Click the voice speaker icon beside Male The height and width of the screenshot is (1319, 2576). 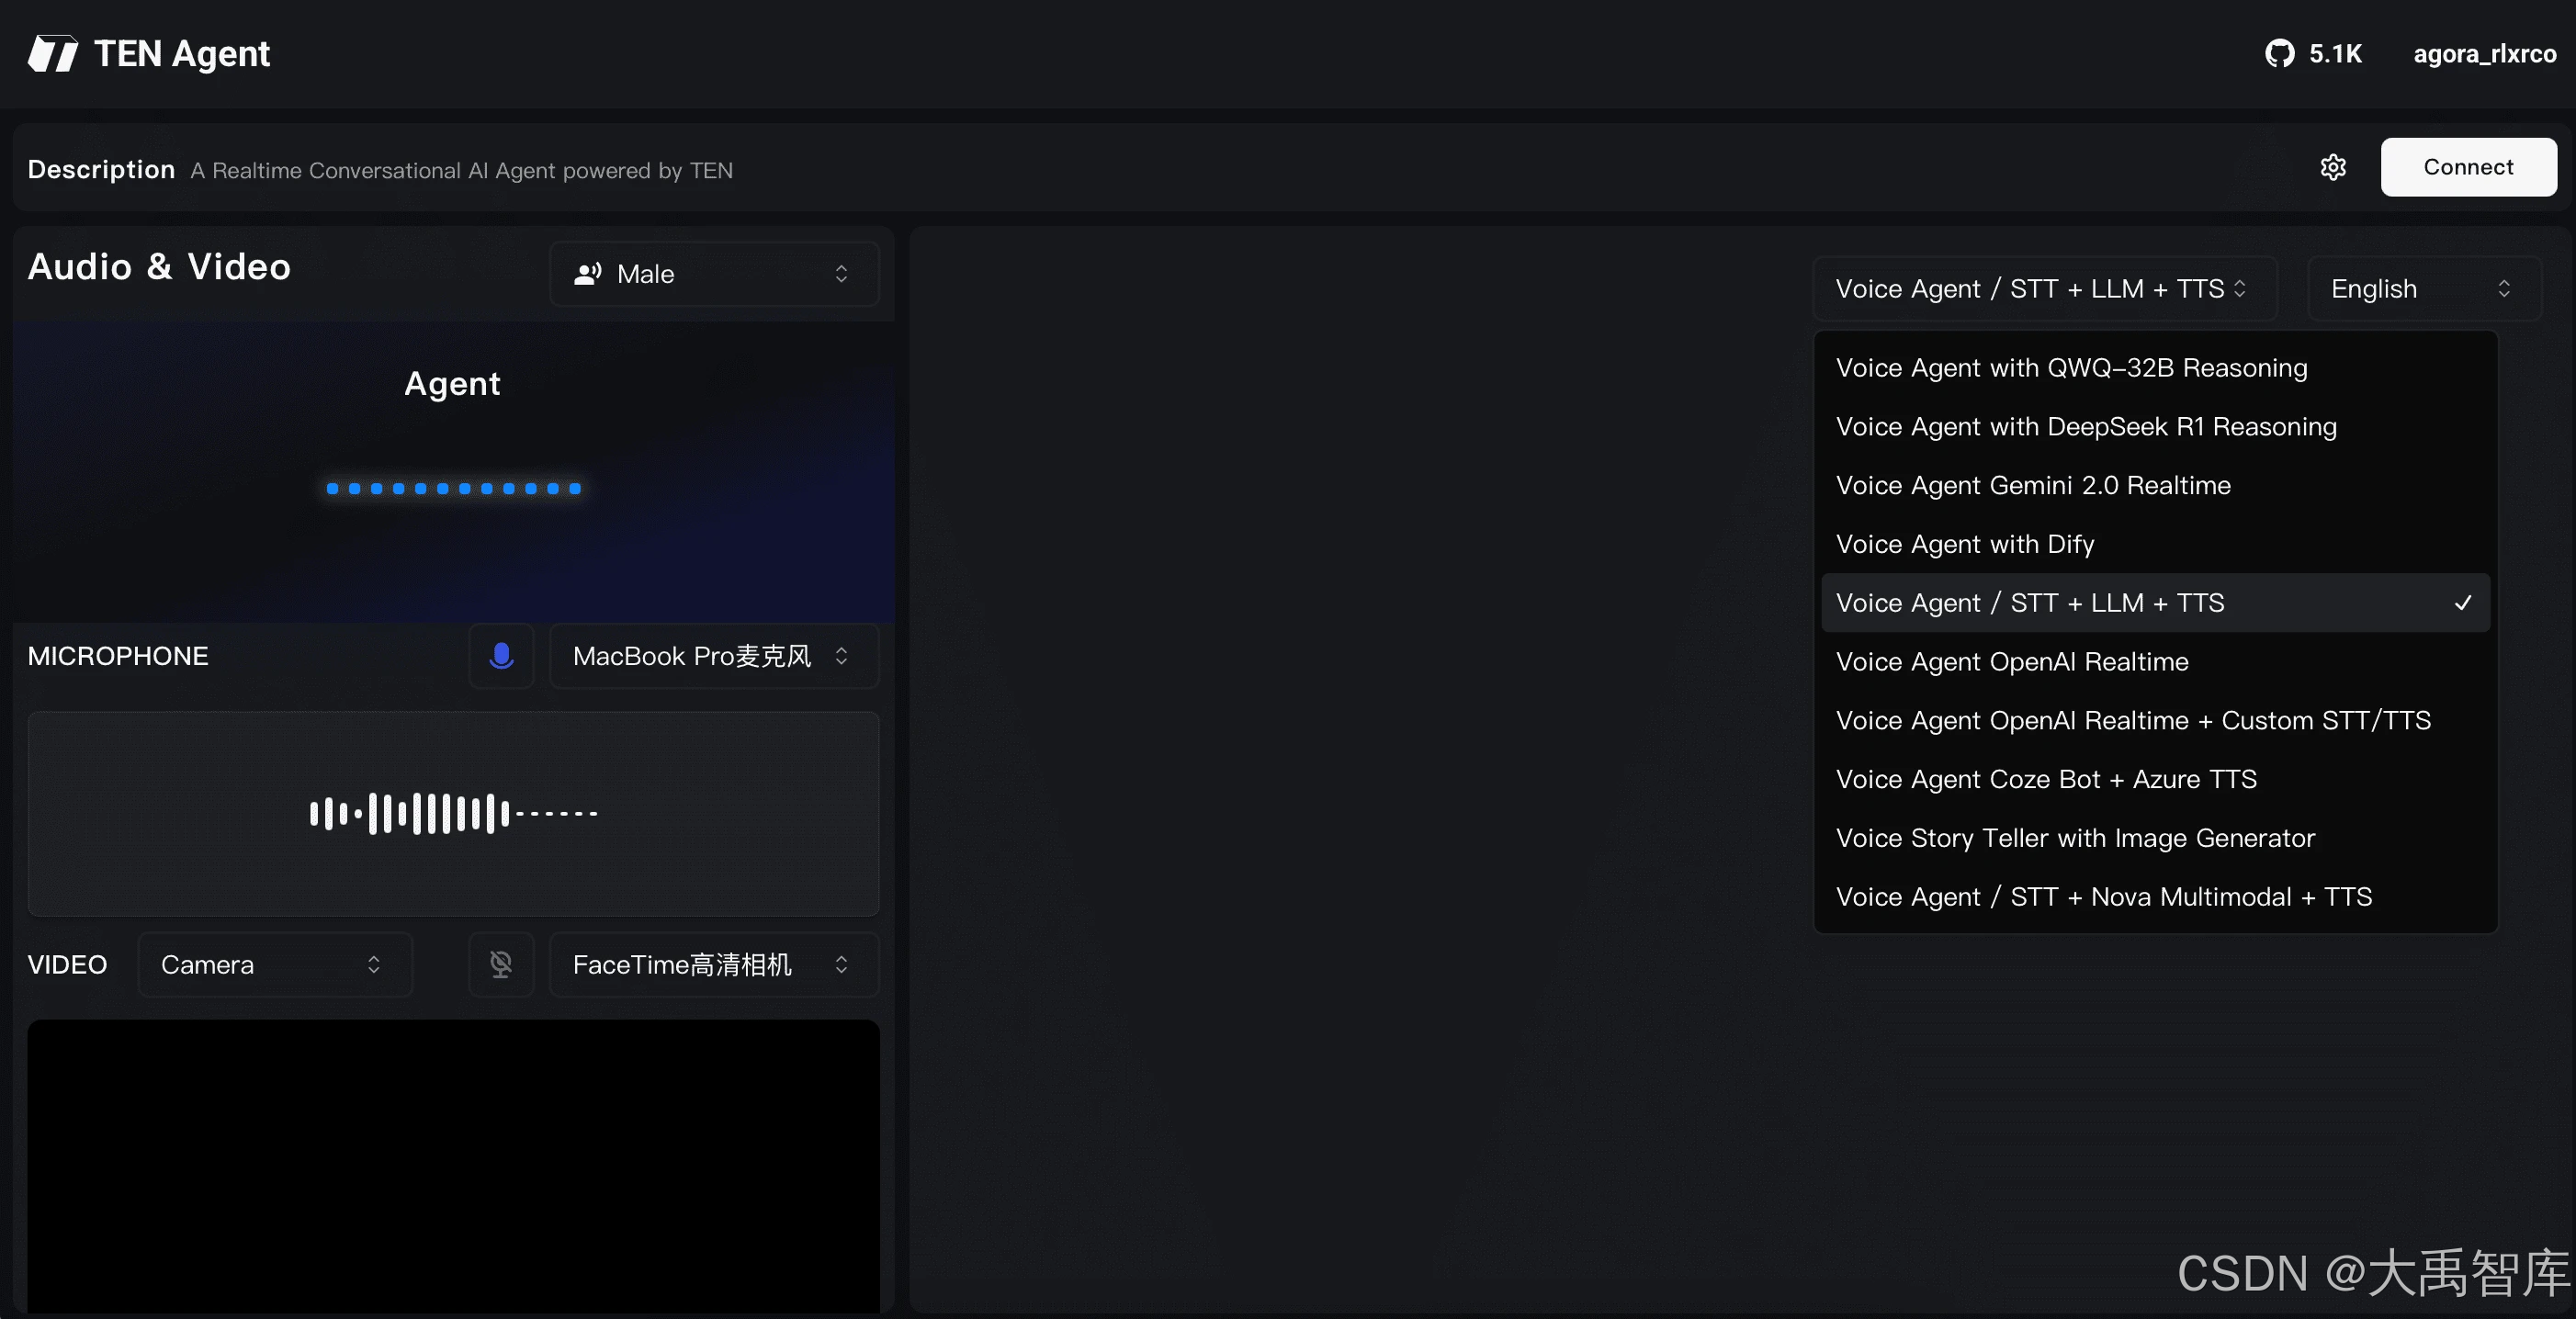[587, 274]
